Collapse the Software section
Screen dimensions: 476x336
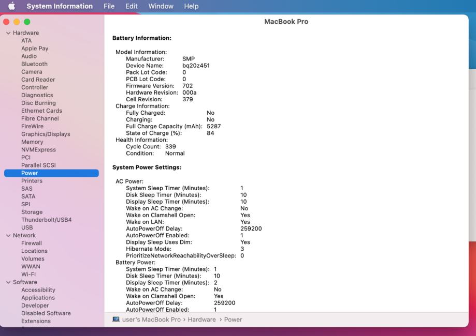(8, 282)
